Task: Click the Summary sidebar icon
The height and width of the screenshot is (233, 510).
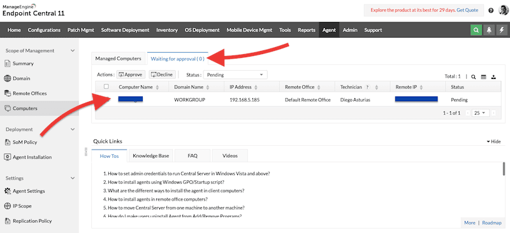Action: pyautogui.click(x=8, y=64)
